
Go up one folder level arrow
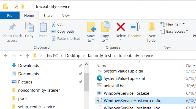[x=27, y=56]
